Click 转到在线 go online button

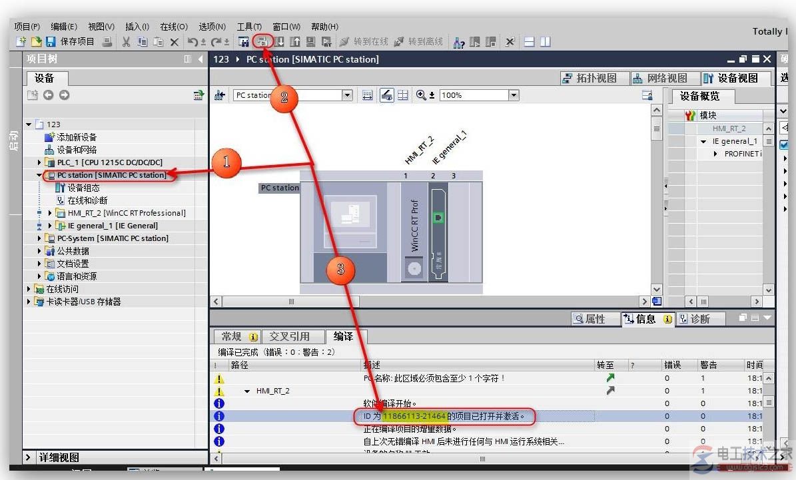(x=364, y=41)
